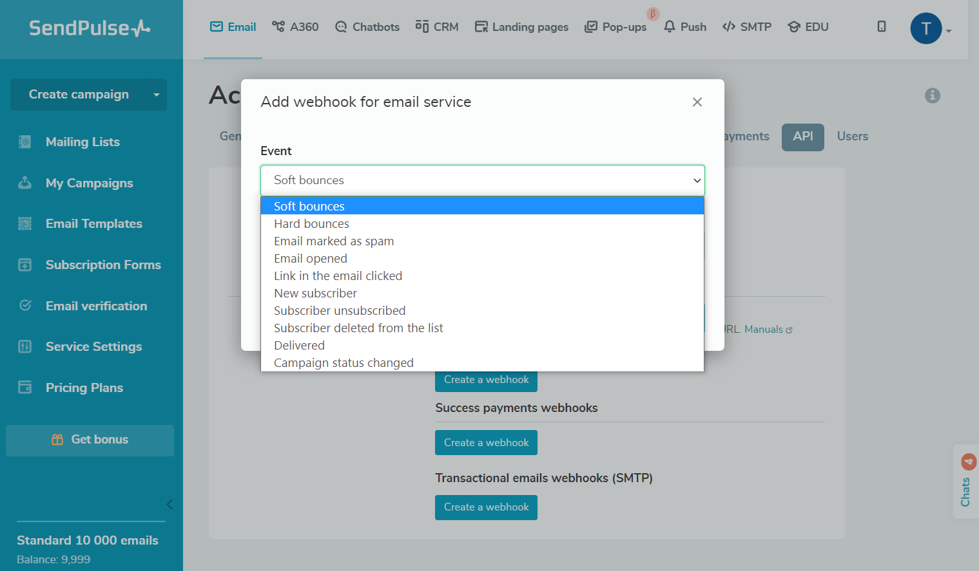
Task: Click the info icon near page title
Action: point(932,96)
